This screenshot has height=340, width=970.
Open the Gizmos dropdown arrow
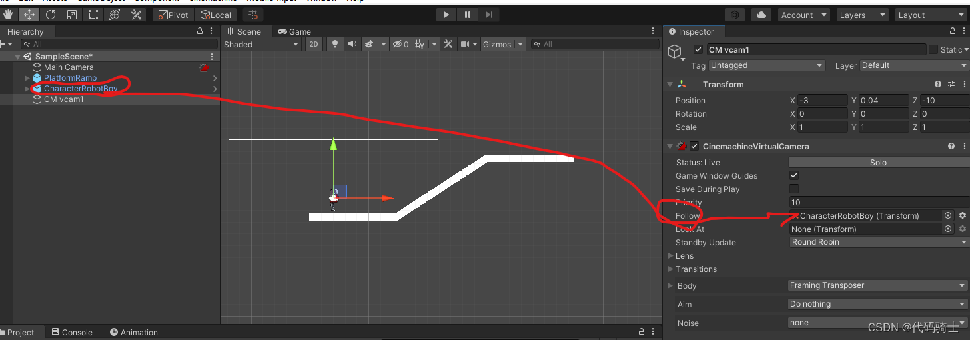click(520, 44)
